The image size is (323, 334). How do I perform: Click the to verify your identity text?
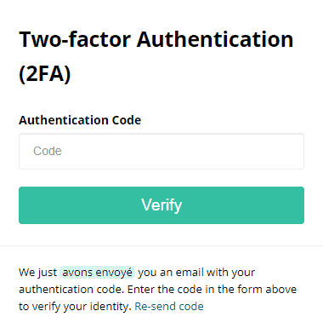(75, 307)
